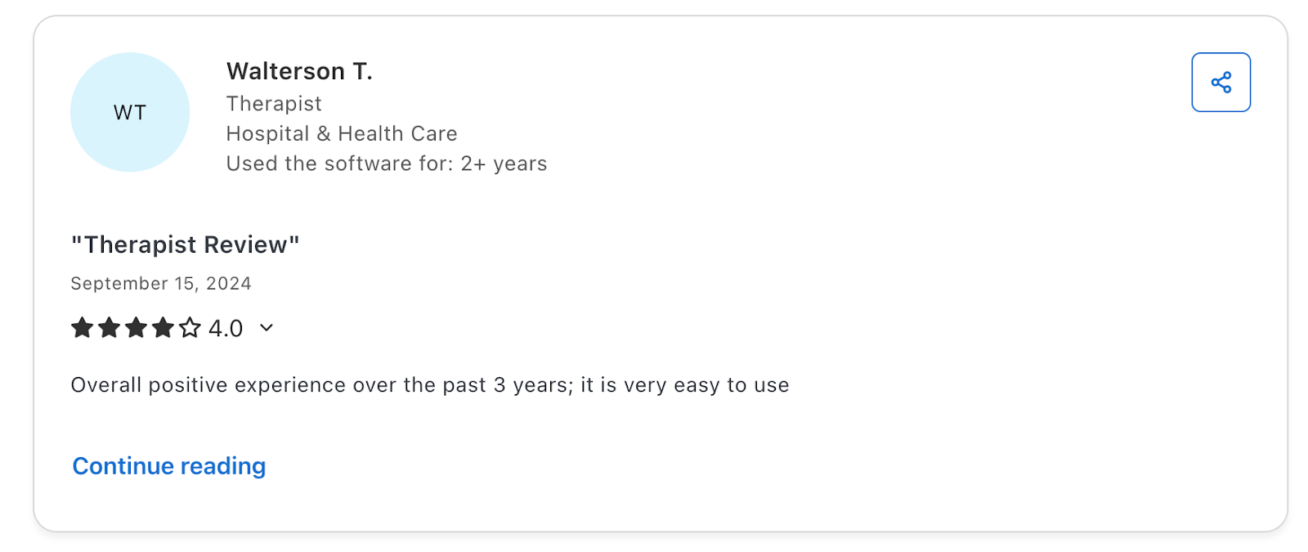1308x552 pixels.
Task: Select the second star in the rating
Action: [x=109, y=327]
